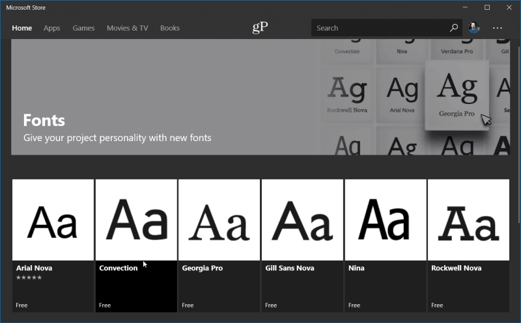Screen dimensions: 521x323
Task: Click the gP logo in header
Action: click(x=260, y=27)
